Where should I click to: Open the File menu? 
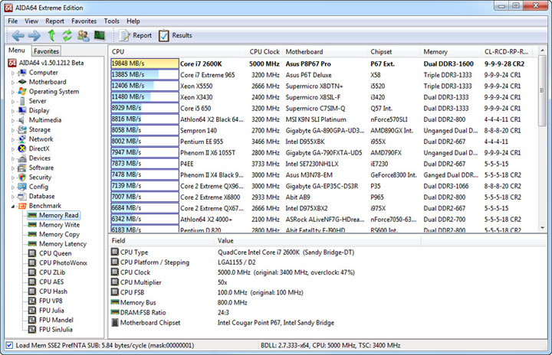pos(13,21)
